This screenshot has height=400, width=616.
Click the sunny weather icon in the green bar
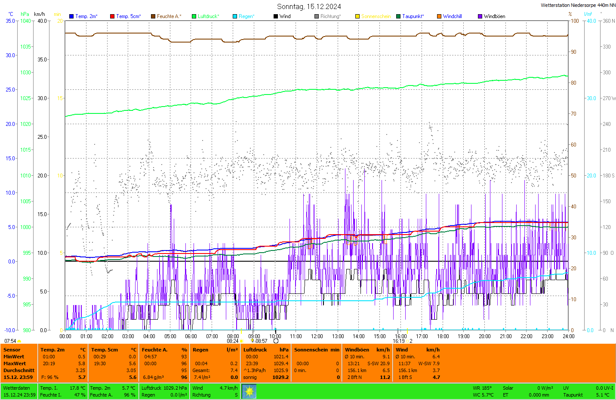coord(249,391)
